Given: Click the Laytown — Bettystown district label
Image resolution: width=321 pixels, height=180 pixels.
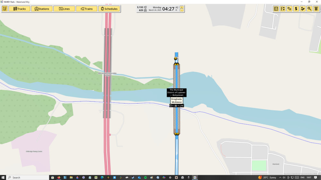Looking at the screenshot, I should (176, 92).
